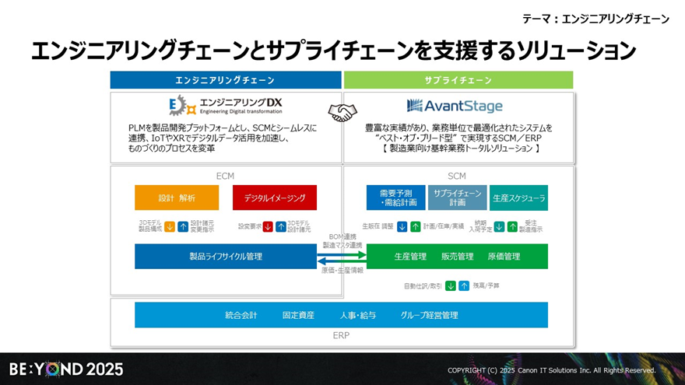The width and height of the screenshot is (685, 385).
Task: Click the AvantStage logo
Action: coord(455,106)
